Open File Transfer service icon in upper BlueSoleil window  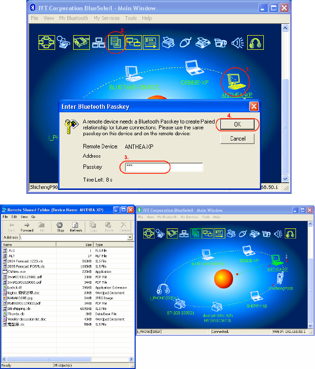pos(116,42)
